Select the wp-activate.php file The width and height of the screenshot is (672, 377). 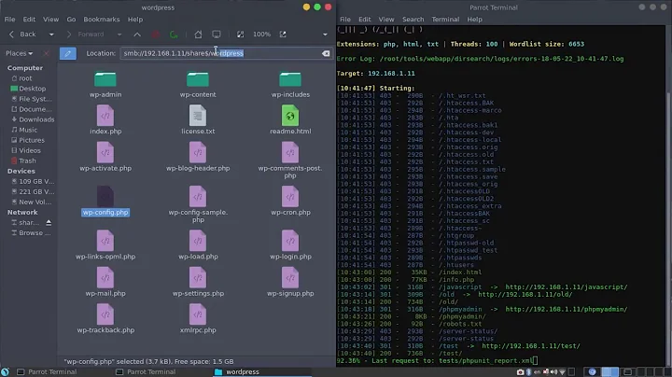tap(105, 157)
